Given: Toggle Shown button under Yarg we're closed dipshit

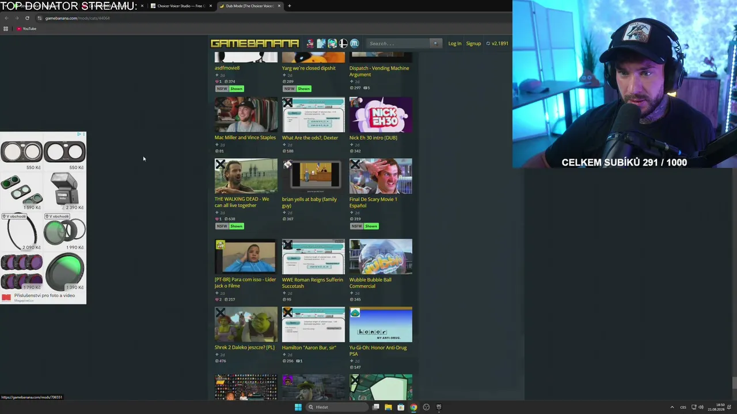Looking at the screenshot, I should [x=304, y=89].
